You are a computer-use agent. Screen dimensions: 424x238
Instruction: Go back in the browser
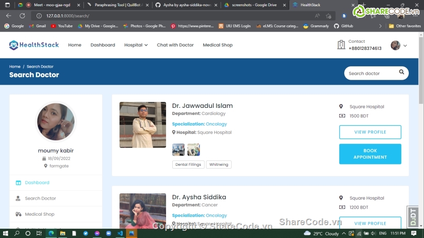pos(8,16)
